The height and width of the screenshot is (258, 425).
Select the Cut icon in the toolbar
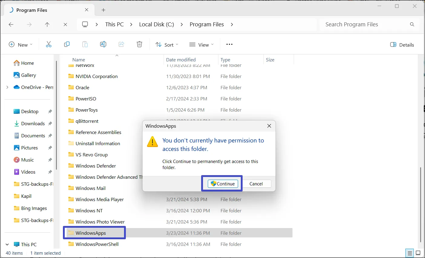[x=49, y=44]
